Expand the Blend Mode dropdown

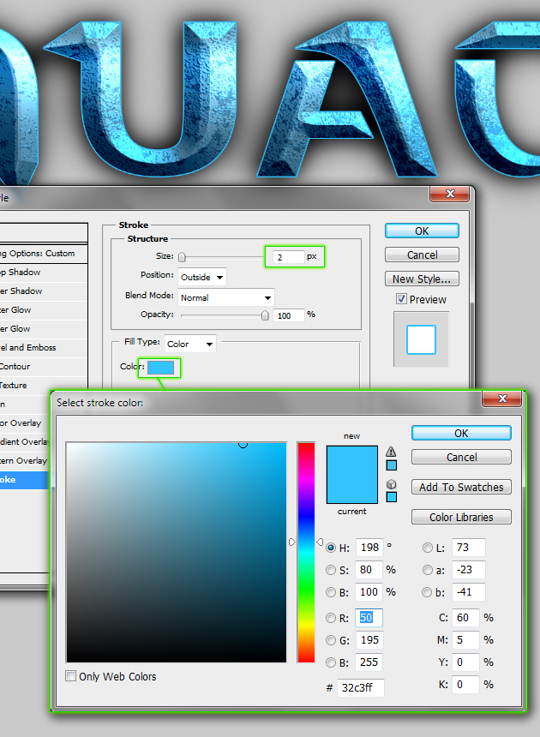click(226, 297)
